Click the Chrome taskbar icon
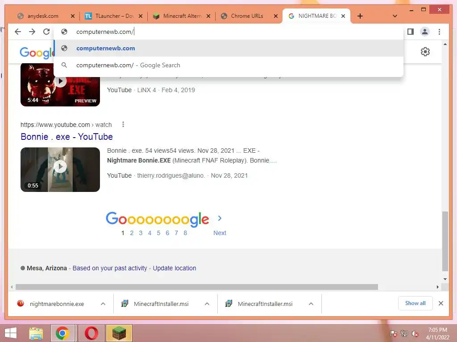Screen dimensions: 457x342 62,333
